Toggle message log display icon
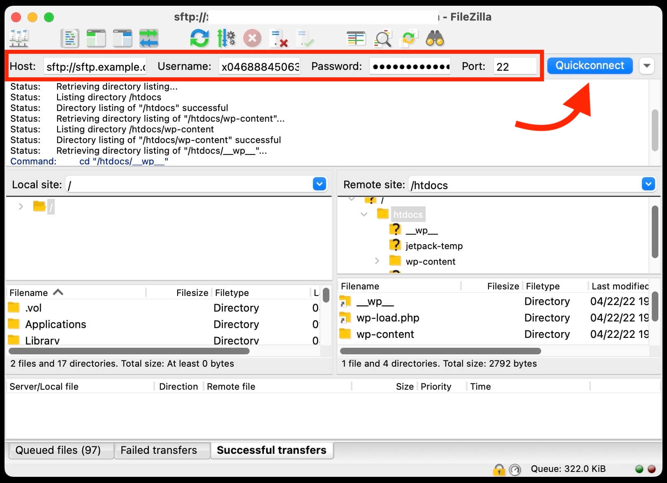Screen dimensions: 667x483 70,39
